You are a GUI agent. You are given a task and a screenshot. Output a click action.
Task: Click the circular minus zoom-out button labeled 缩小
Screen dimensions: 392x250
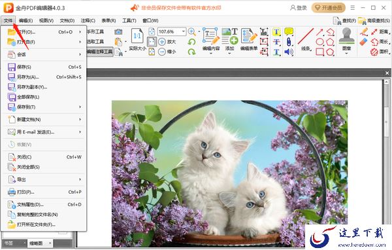coord(162,52)
